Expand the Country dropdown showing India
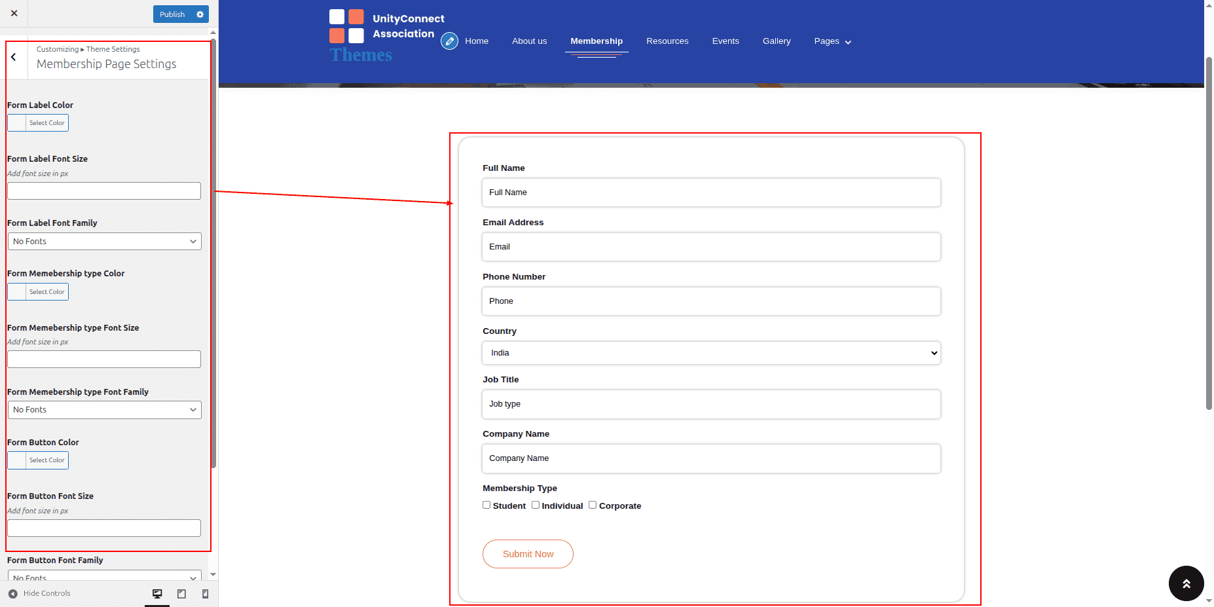This screenshot has width=1214, height=607. coord(711,353)
